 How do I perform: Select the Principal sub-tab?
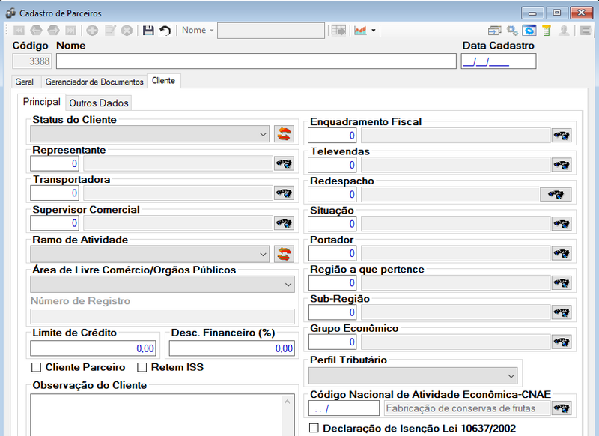coord(42,102)
